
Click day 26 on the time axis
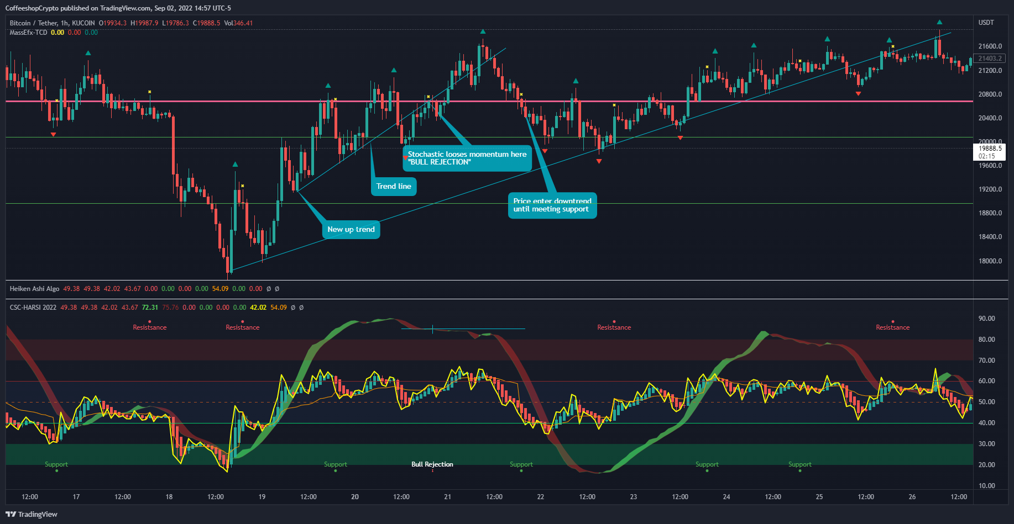pyautogui.click(x=912, y=497)
